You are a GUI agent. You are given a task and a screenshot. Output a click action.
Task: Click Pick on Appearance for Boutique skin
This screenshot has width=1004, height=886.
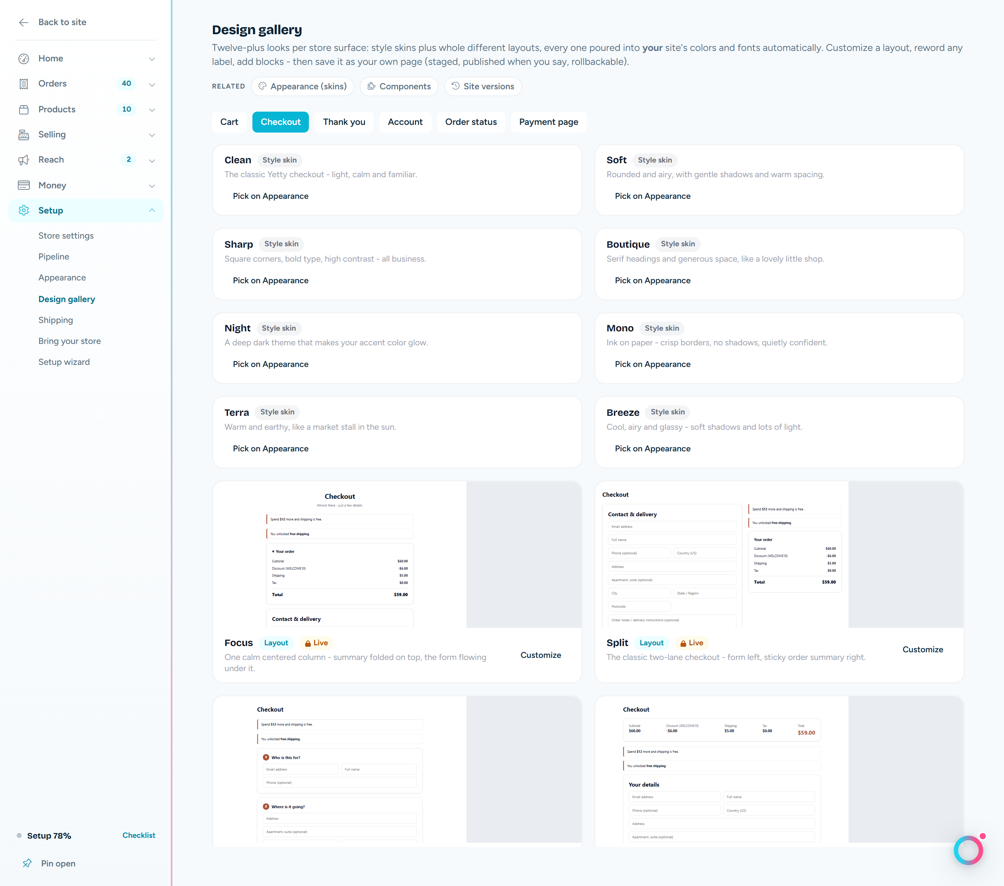653,280
